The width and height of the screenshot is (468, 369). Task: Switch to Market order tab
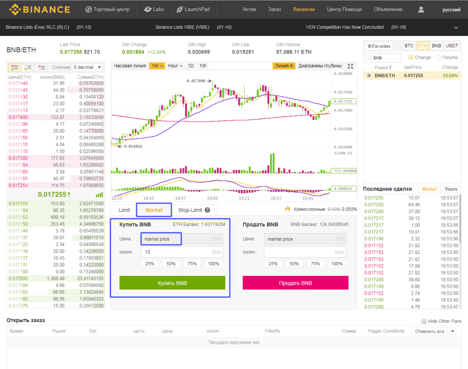click(x=154, y=210)
